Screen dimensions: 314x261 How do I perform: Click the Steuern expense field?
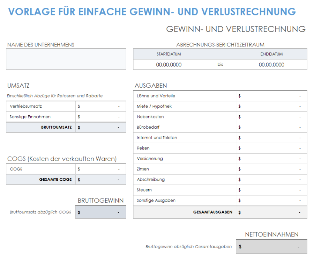(x=271, y=190)
